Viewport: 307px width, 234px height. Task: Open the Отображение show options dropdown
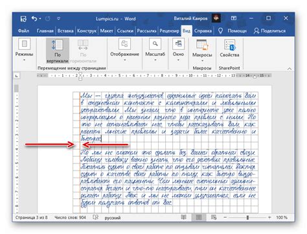[124, 50]
